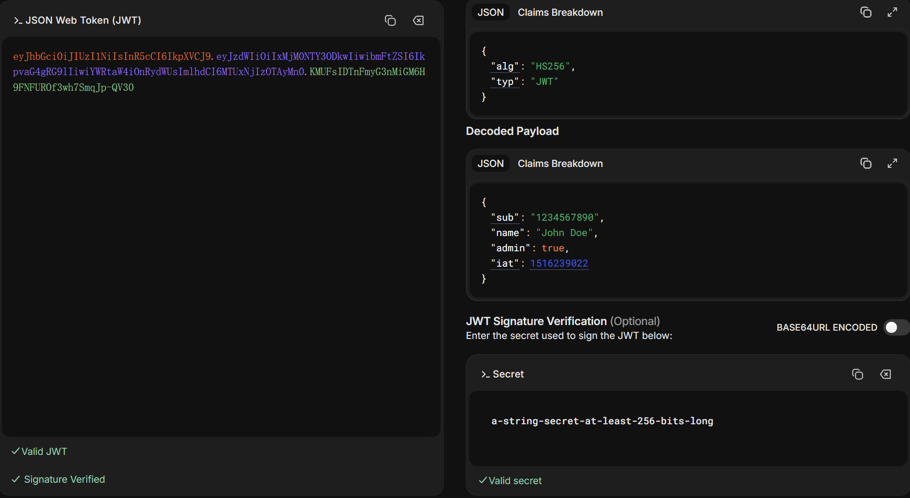Clear the JWT input field
910x498 pixels.
tap(418, 20)
